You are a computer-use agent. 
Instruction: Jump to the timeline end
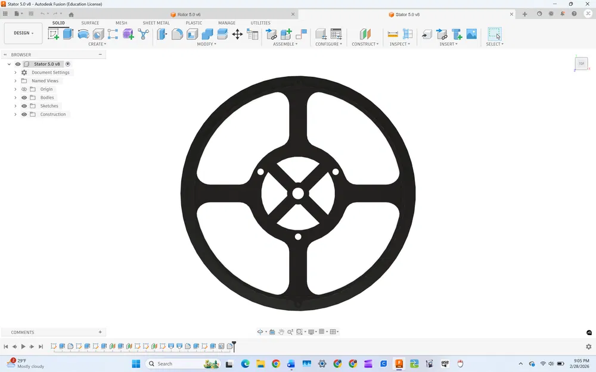tap(41, 346)
